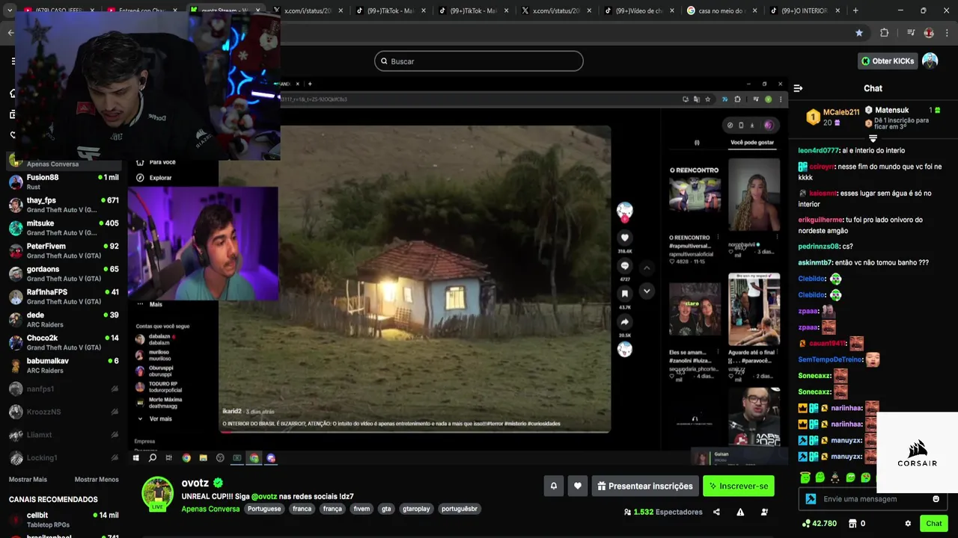This screenshot has height=538, width=958.
Task: Share the stream via share icon
Action: click(716, 512)
